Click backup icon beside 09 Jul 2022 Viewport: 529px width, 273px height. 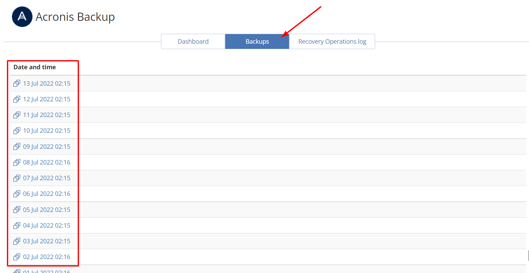coord(17,146)
